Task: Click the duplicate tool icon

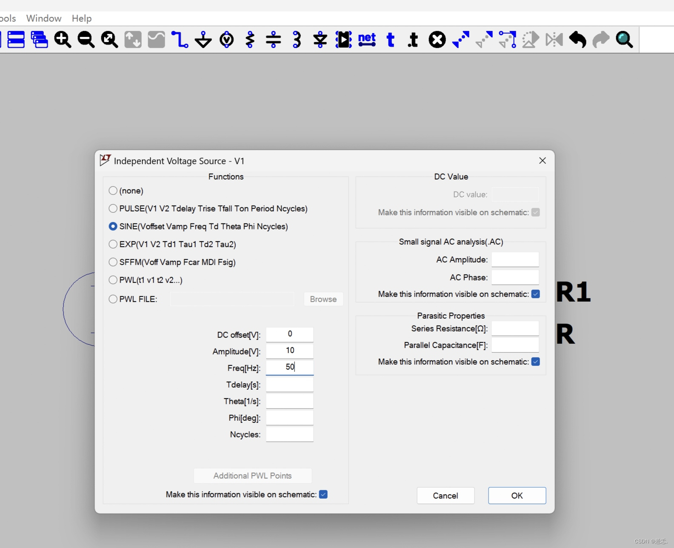Action: 507,40
